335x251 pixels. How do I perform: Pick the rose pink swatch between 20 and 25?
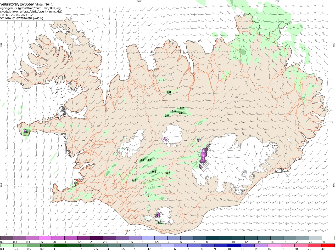tap(301, 246)
